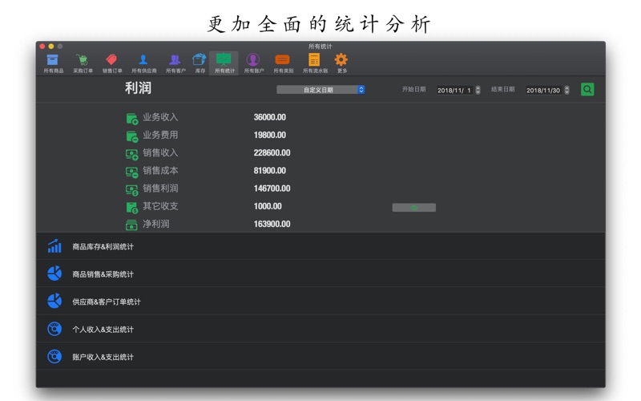The height and width of the screenshot is (401, 641).
Task: Open 所有账户 accounts icon
Action: 253,62
